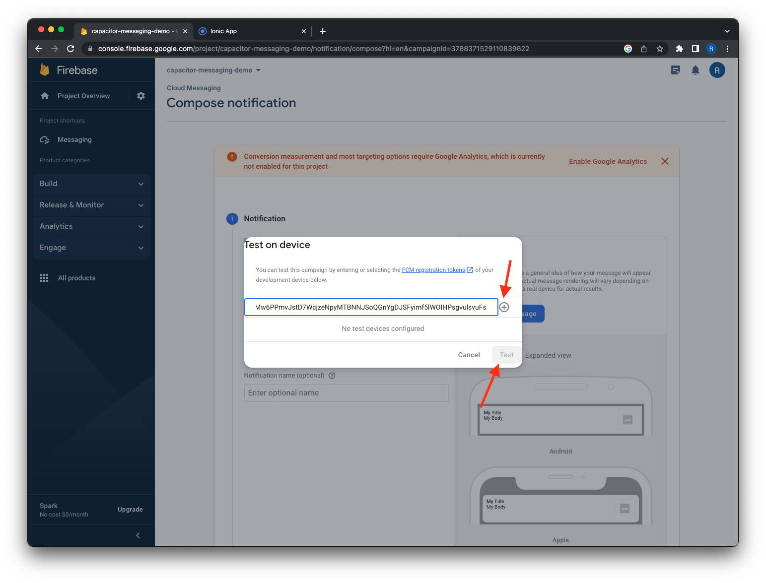
Task: Click the FCM registration token input field
Action: [371, 307]
